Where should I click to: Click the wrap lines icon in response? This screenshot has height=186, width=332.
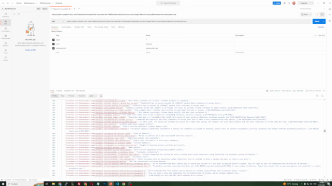(x=101, y=96)
